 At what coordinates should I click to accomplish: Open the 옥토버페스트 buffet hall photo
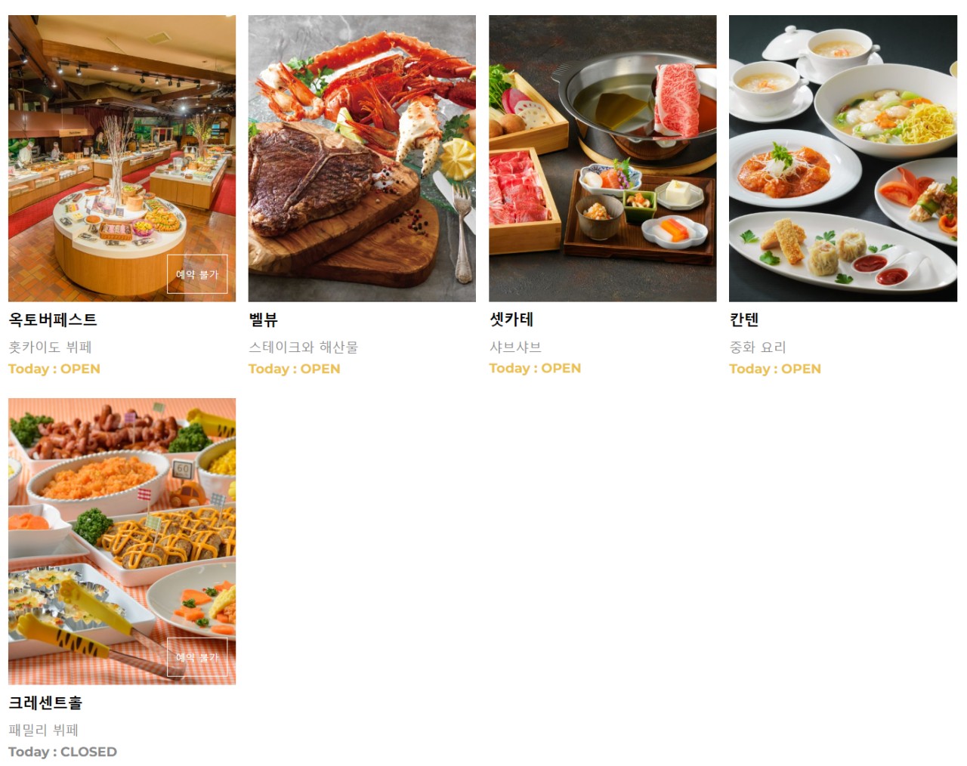coord(122,159)
